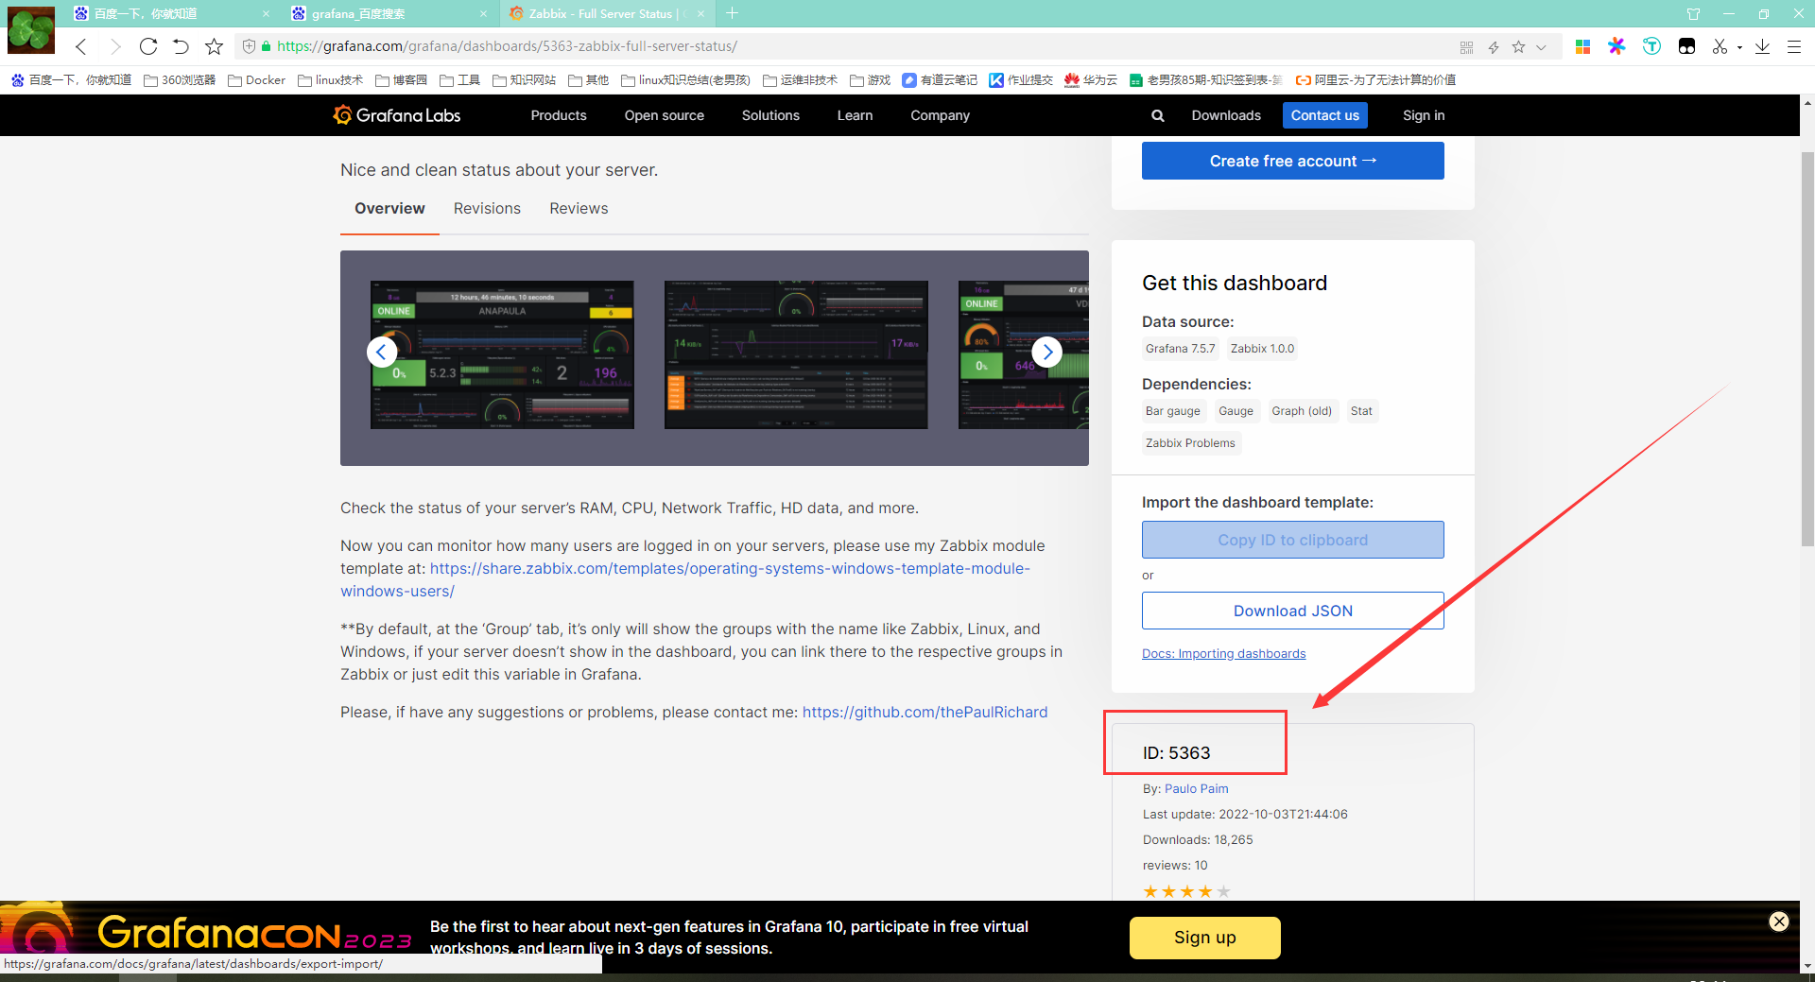
Task: Click the Grafana site search magnifier
Action: [x=1157, y=115]
